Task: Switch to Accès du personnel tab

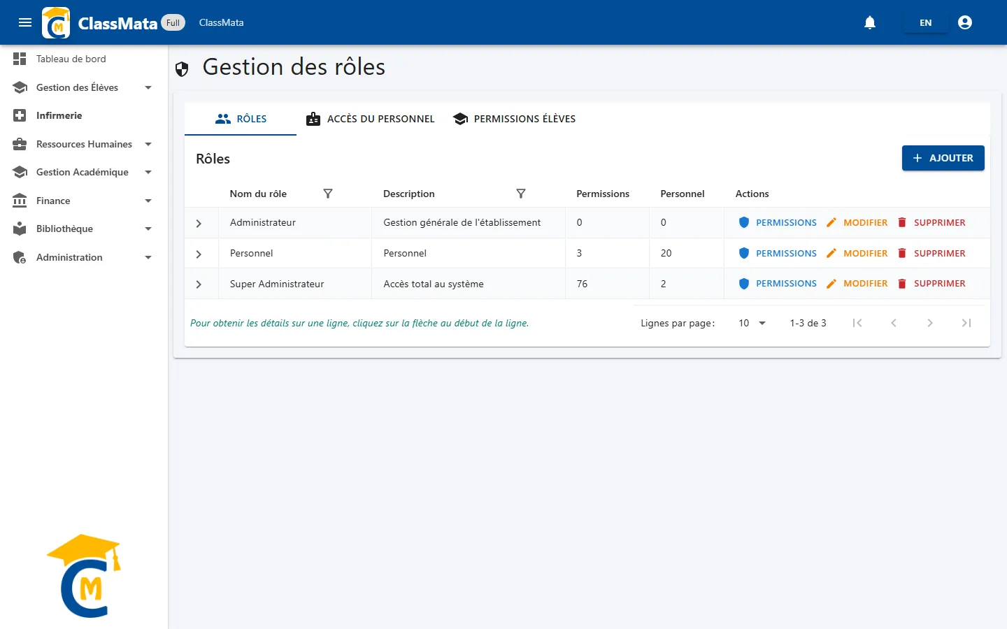Action: click(371, 119)
